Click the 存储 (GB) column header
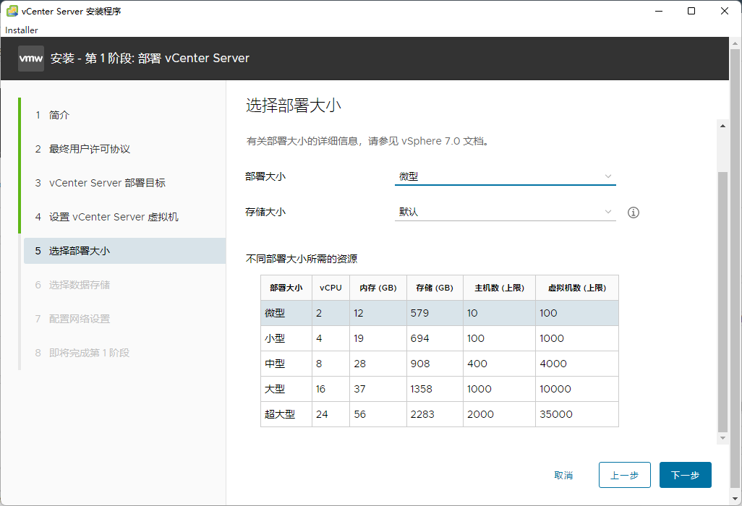This screenshot has height=506, width=742. click(435, 288)
